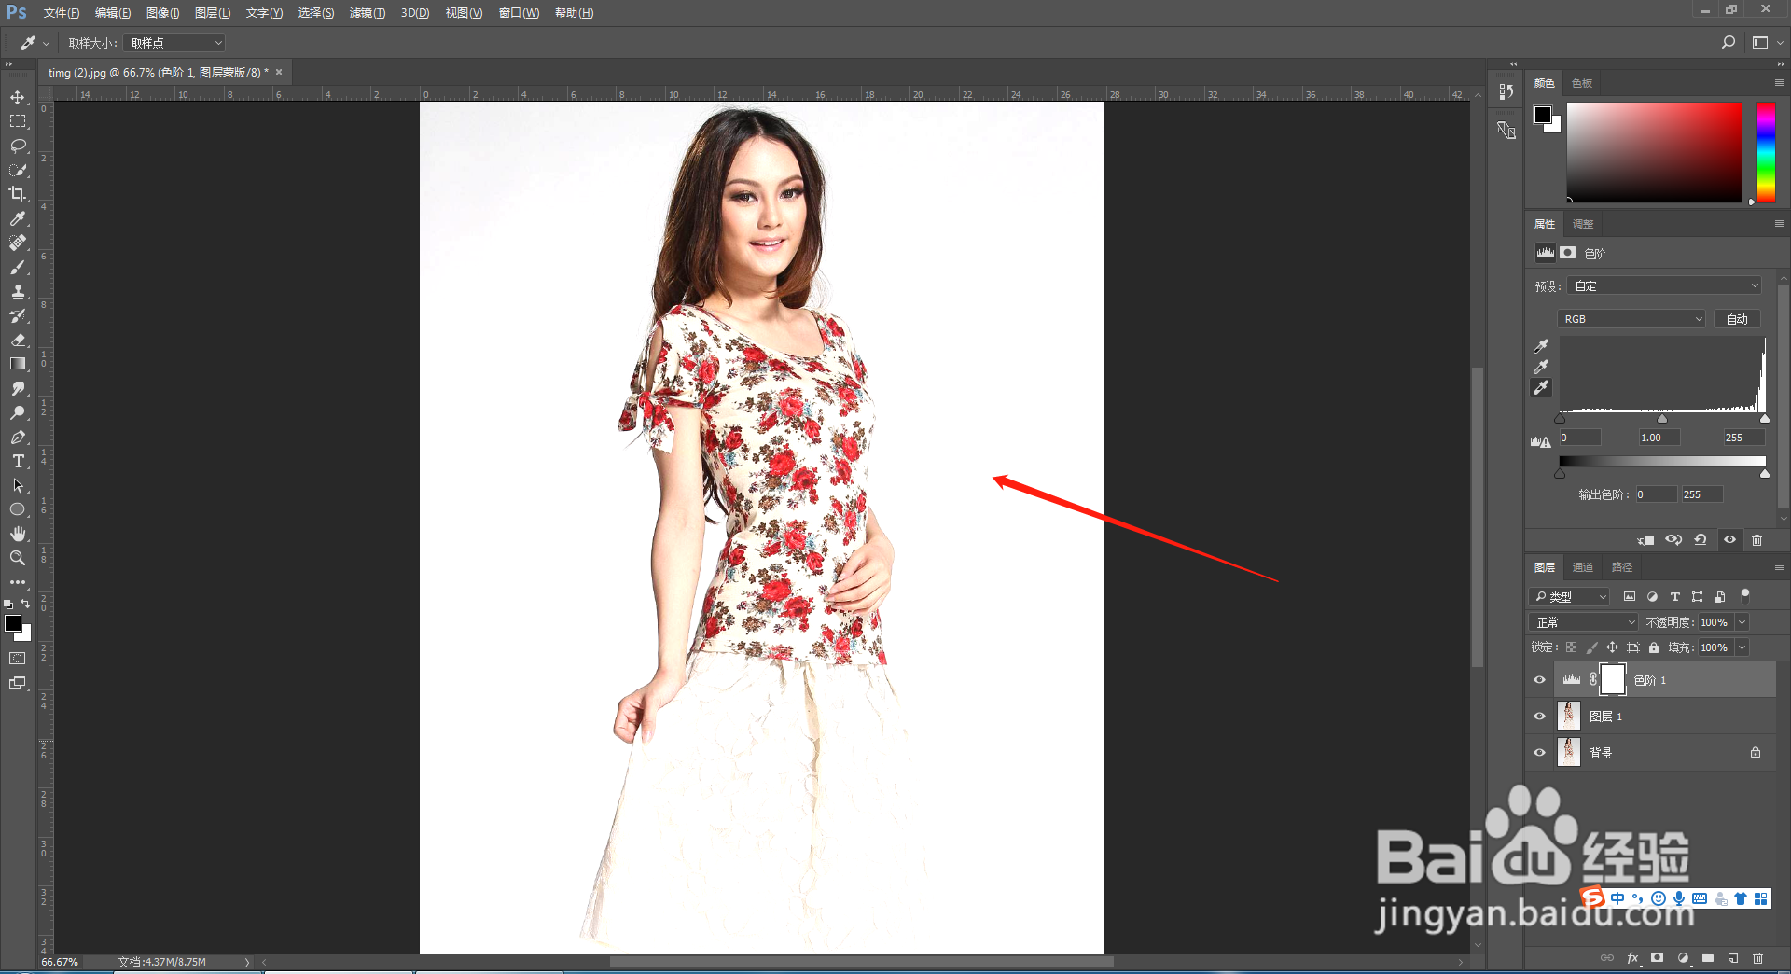Select the Pen tool
Screen dimensions: 1791x974
pos(18,437)
